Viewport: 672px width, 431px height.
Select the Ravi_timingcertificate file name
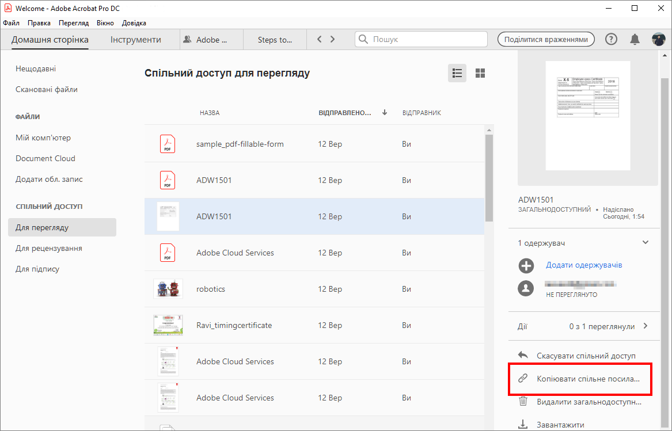click(234, 325)
